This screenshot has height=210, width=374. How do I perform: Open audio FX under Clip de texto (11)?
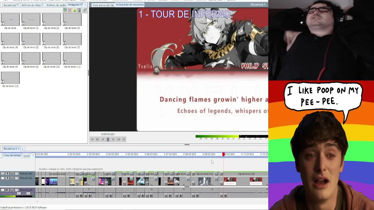[x=193, y=195]
